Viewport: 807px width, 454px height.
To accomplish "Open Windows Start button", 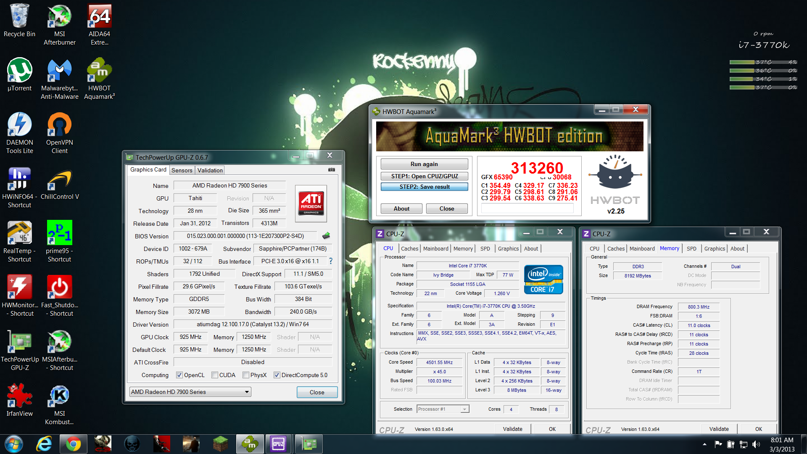I will click(x=14, y=444).
